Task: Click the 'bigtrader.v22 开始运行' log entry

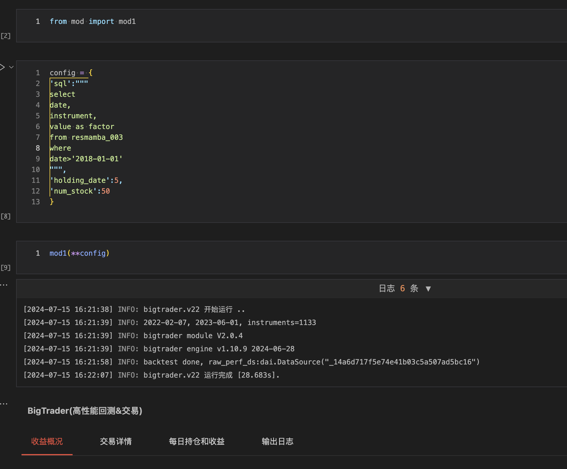Action: click(134, 309)
